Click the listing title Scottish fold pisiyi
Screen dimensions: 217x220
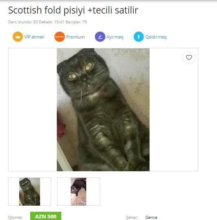(x=73, y=10)
